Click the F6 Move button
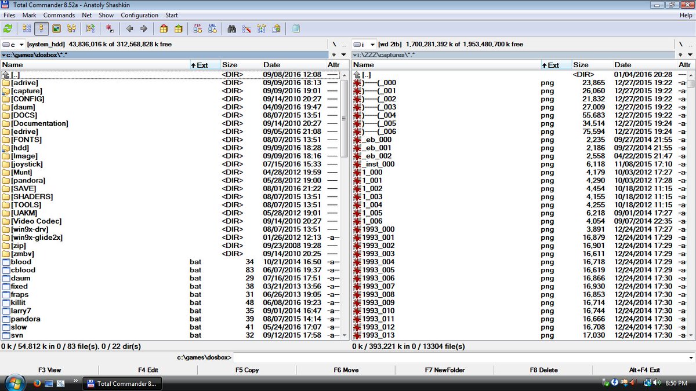This screenshot has width=696, height=391. coord(346,370)
